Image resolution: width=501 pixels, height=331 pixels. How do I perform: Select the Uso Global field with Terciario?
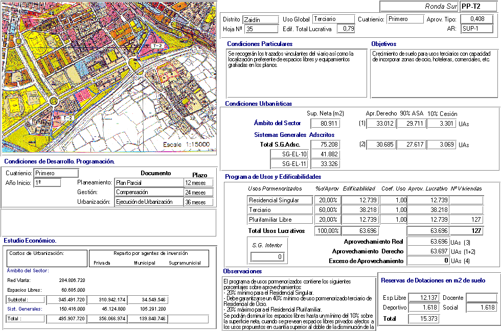click(x=332, y=19)
